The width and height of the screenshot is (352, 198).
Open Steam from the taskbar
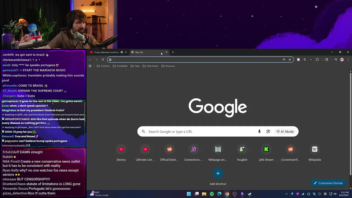click(250, 194)
